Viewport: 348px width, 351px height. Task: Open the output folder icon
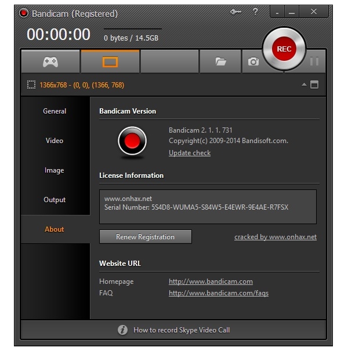(220, 61)
